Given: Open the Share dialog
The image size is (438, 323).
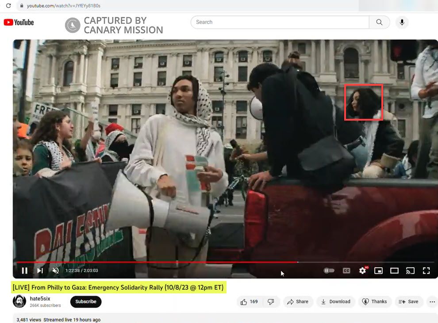Looking at the screenshot, I should click(x=298, y=302).
